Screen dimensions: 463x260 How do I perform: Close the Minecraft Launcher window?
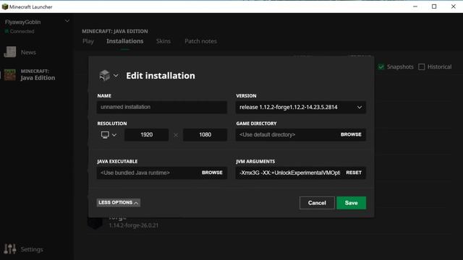click(454, 6)
